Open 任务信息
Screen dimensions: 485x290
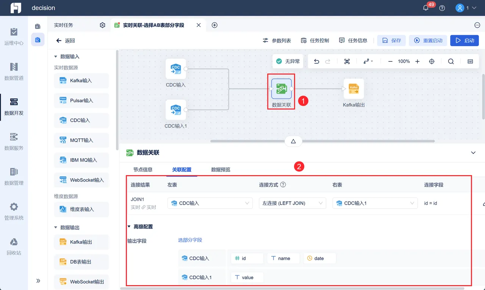point(353,41)
